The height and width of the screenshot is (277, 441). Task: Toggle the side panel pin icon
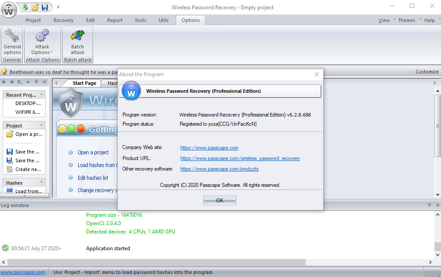(36, 82)
